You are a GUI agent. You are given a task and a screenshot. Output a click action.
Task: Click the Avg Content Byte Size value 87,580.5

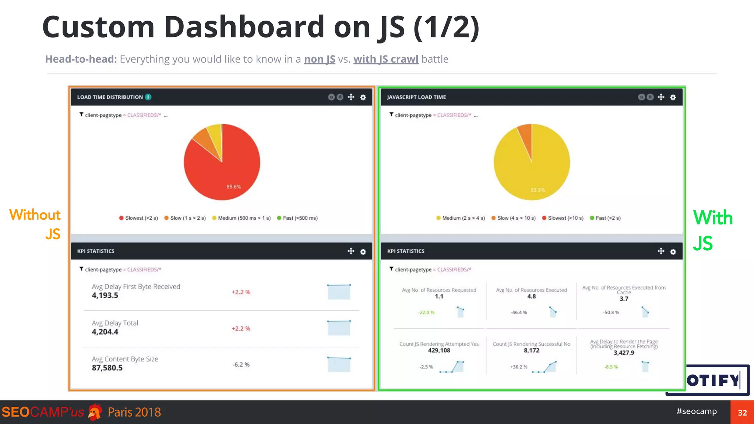[x=107, y=368]
